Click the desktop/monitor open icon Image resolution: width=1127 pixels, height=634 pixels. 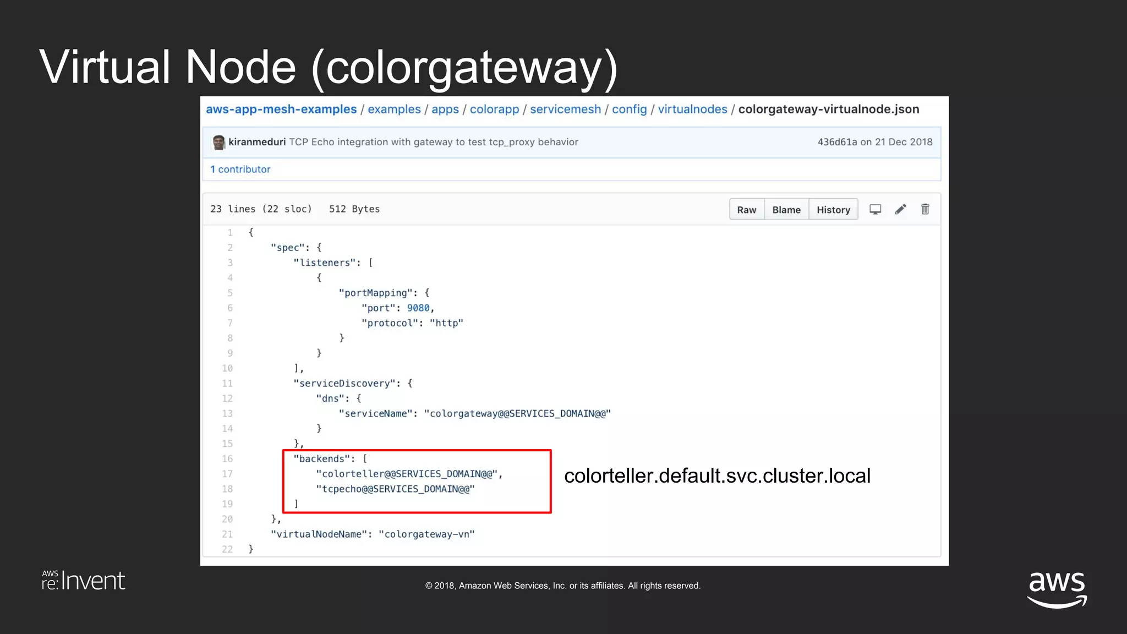coord(875,209)
